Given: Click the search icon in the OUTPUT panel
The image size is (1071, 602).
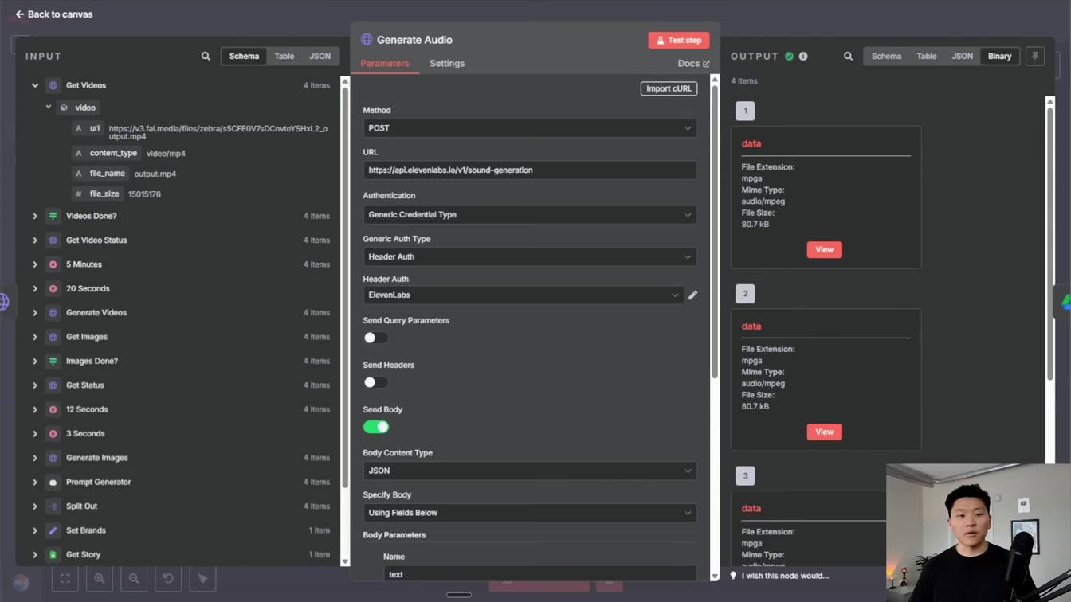Looking at the screenshot, I should click(848, 57).
